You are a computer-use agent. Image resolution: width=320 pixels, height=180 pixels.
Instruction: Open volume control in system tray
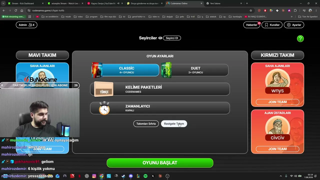pyautogui.click(x=295, y=176)
